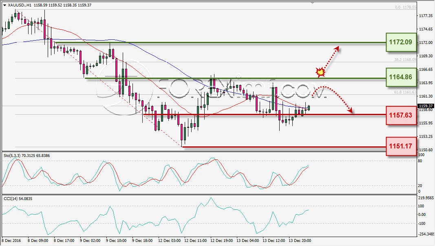Click the upward red dotted arrow head
Image resolution: width=435 pixels, height=246 pixels.
pos(336,48)
